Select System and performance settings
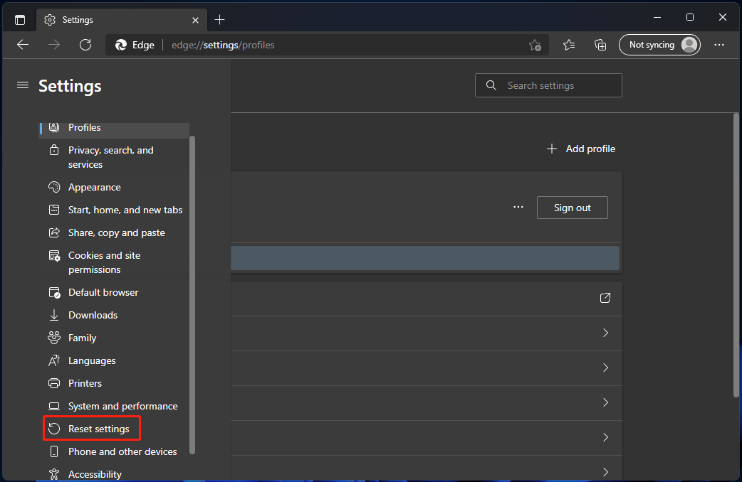The height and width of the screenshot is (482, 742). (122, 406)
